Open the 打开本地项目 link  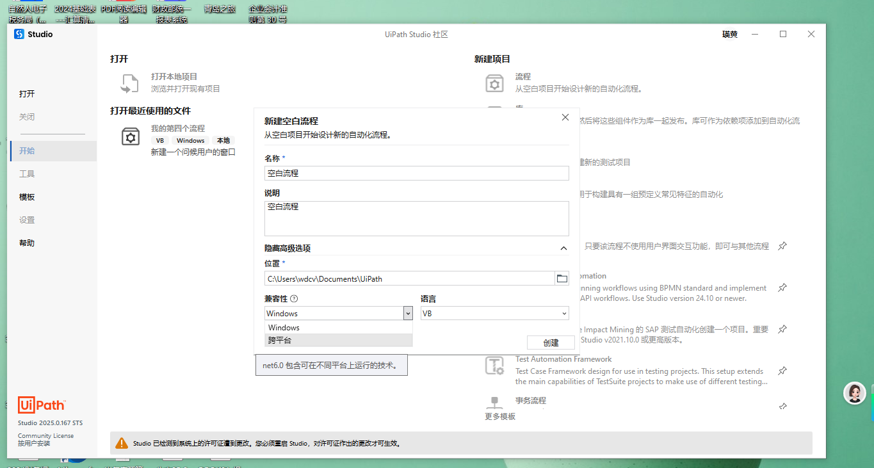(174, 76)
